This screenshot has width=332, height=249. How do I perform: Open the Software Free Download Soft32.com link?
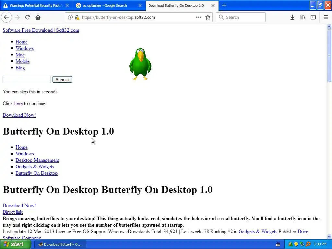pyautogui.click(x=41, y=30)
